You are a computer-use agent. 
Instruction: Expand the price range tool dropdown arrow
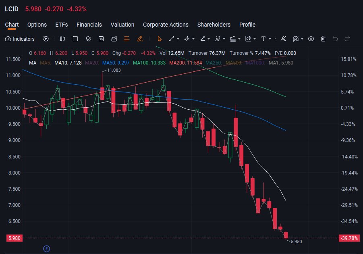255,39
